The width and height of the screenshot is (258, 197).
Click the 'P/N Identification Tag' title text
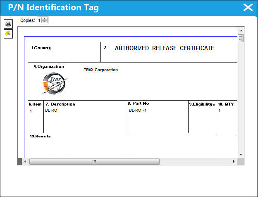tap(53, 7)
